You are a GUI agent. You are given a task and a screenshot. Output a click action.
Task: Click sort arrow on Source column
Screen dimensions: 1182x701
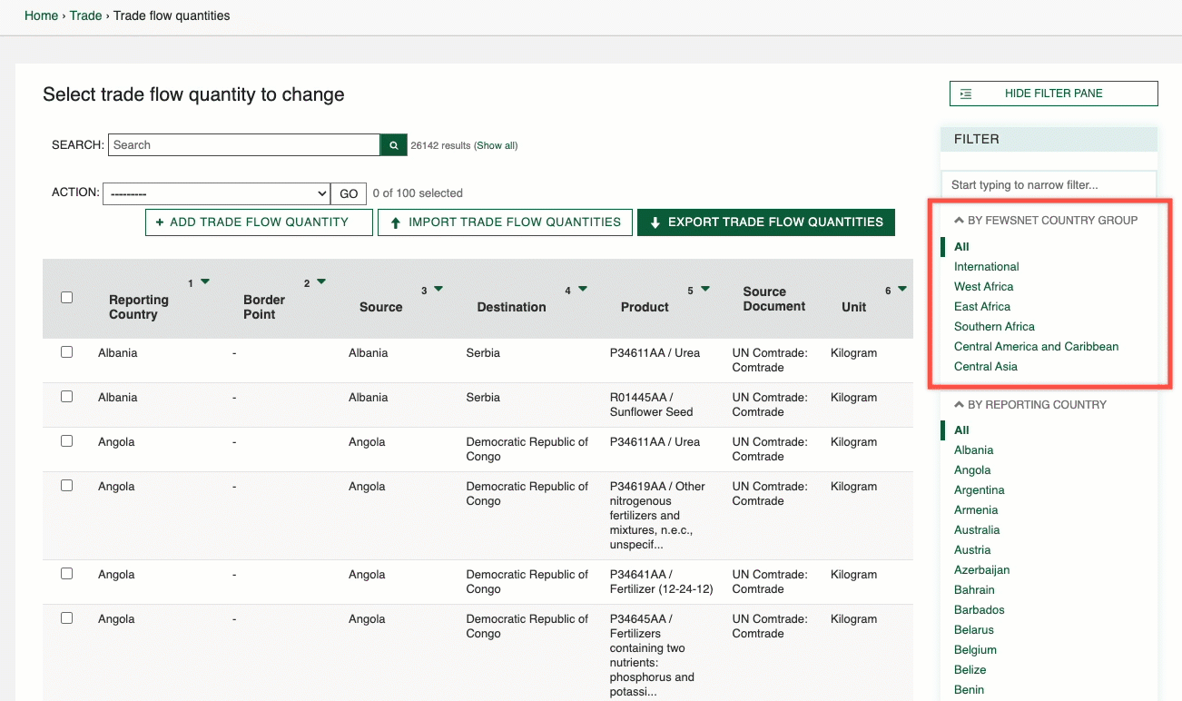click(438, 290)
